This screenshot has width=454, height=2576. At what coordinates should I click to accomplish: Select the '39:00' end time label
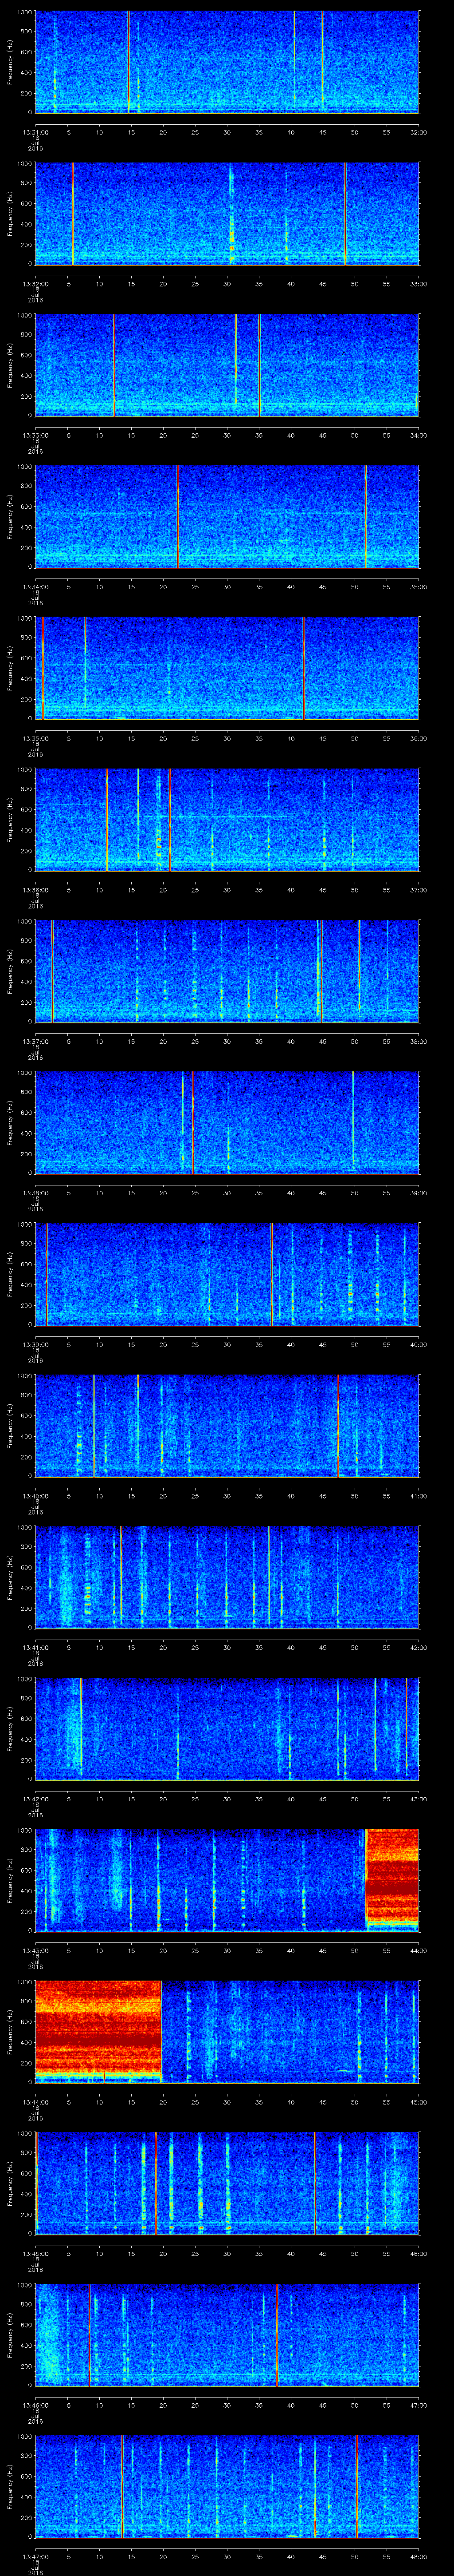point(418,1193)
